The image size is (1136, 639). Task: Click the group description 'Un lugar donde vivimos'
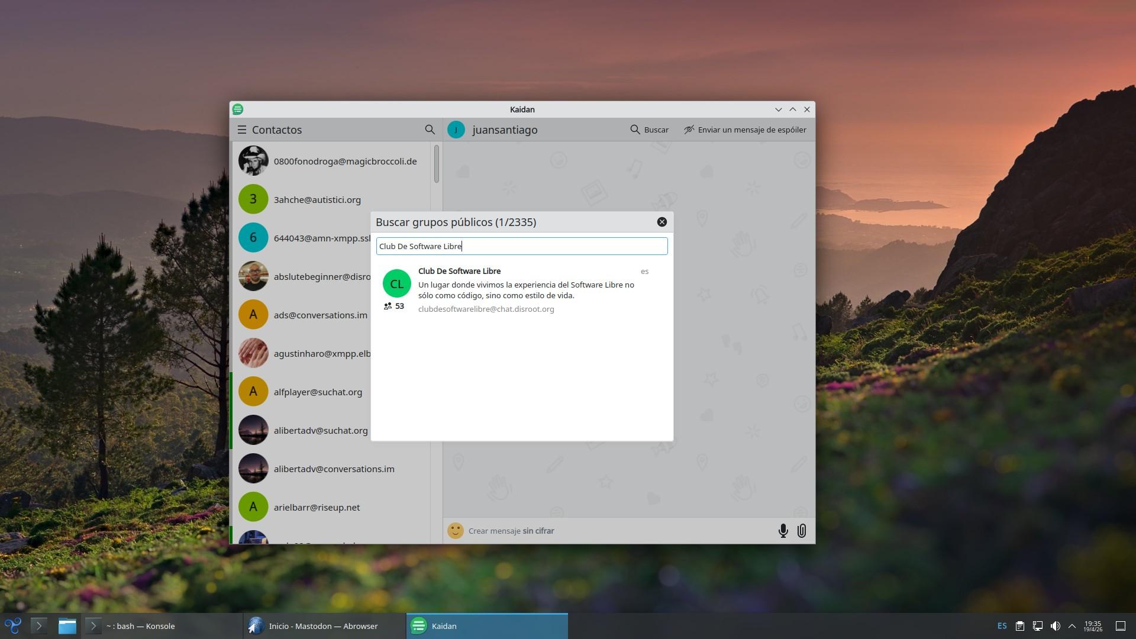[x=526, y=290]
